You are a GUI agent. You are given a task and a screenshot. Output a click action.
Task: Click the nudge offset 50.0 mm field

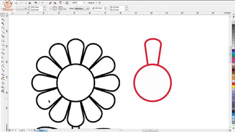pos(99,8)
